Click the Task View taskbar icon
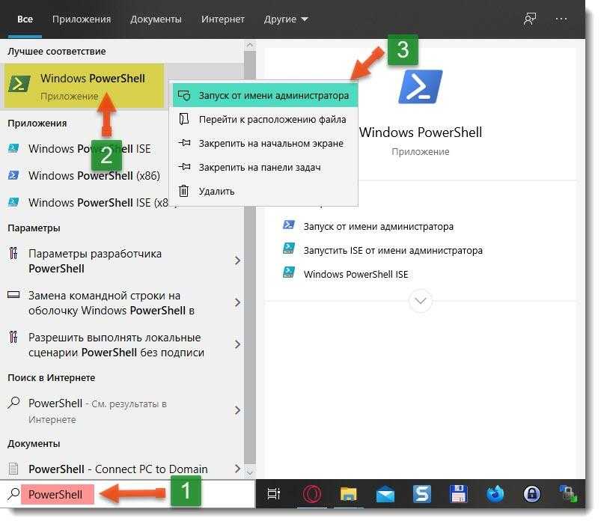This screenshot has width=601, height=524. pos(275,494)
